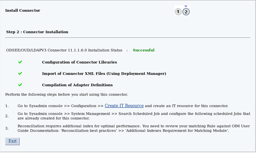Click checkmark beside Compilation of Adapter Definitions

coord(20,85)
